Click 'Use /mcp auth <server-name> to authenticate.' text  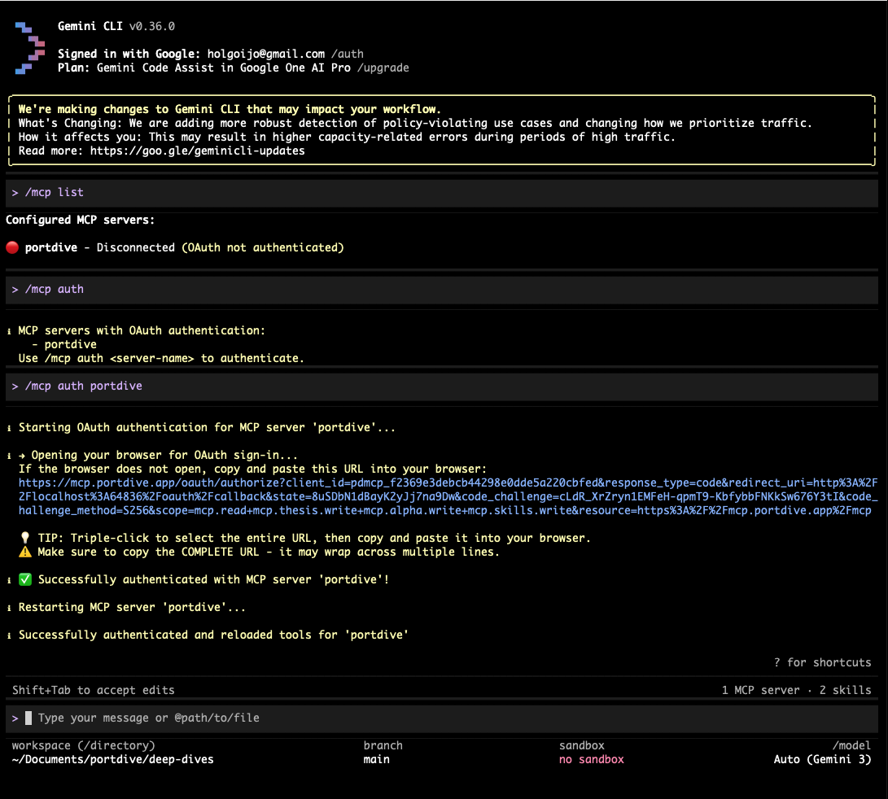pos(161,359)
